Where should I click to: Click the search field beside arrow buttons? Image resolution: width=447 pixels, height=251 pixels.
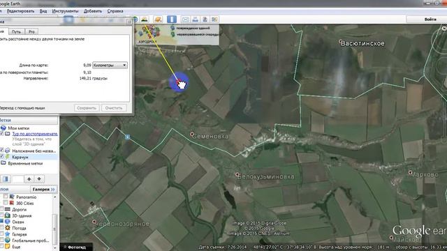click(x=18, y=179)
